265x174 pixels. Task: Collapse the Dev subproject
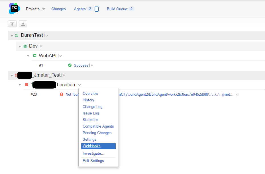point(20,46)
